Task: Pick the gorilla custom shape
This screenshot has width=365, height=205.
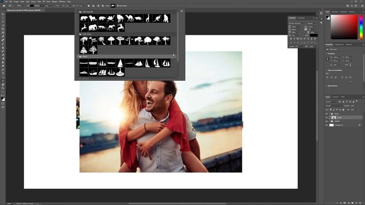Action: 166,18
